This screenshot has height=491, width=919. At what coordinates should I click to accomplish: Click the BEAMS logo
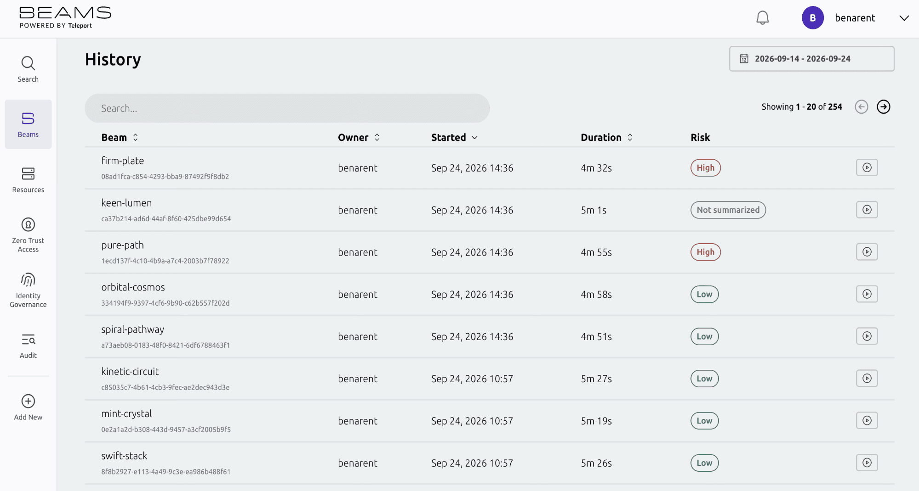coord(65,18)
